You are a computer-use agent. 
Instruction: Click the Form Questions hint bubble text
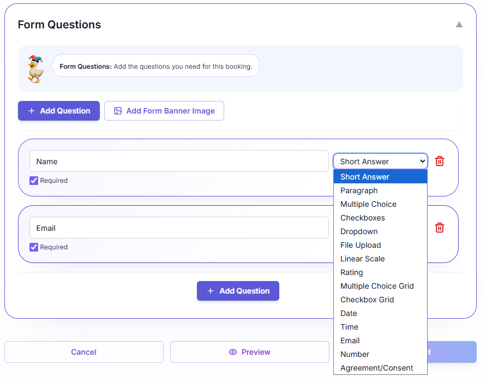click(156, 67)
